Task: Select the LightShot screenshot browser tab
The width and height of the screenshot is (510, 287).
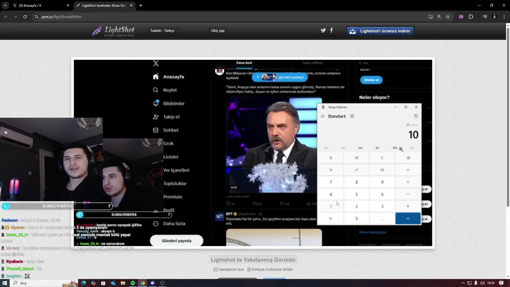Action: click(104, 6)
